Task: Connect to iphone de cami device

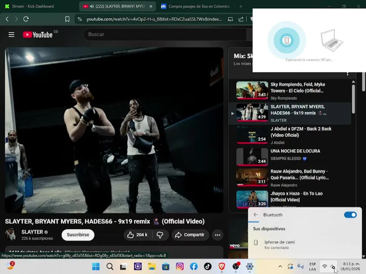Action: (x=305, y=244)
